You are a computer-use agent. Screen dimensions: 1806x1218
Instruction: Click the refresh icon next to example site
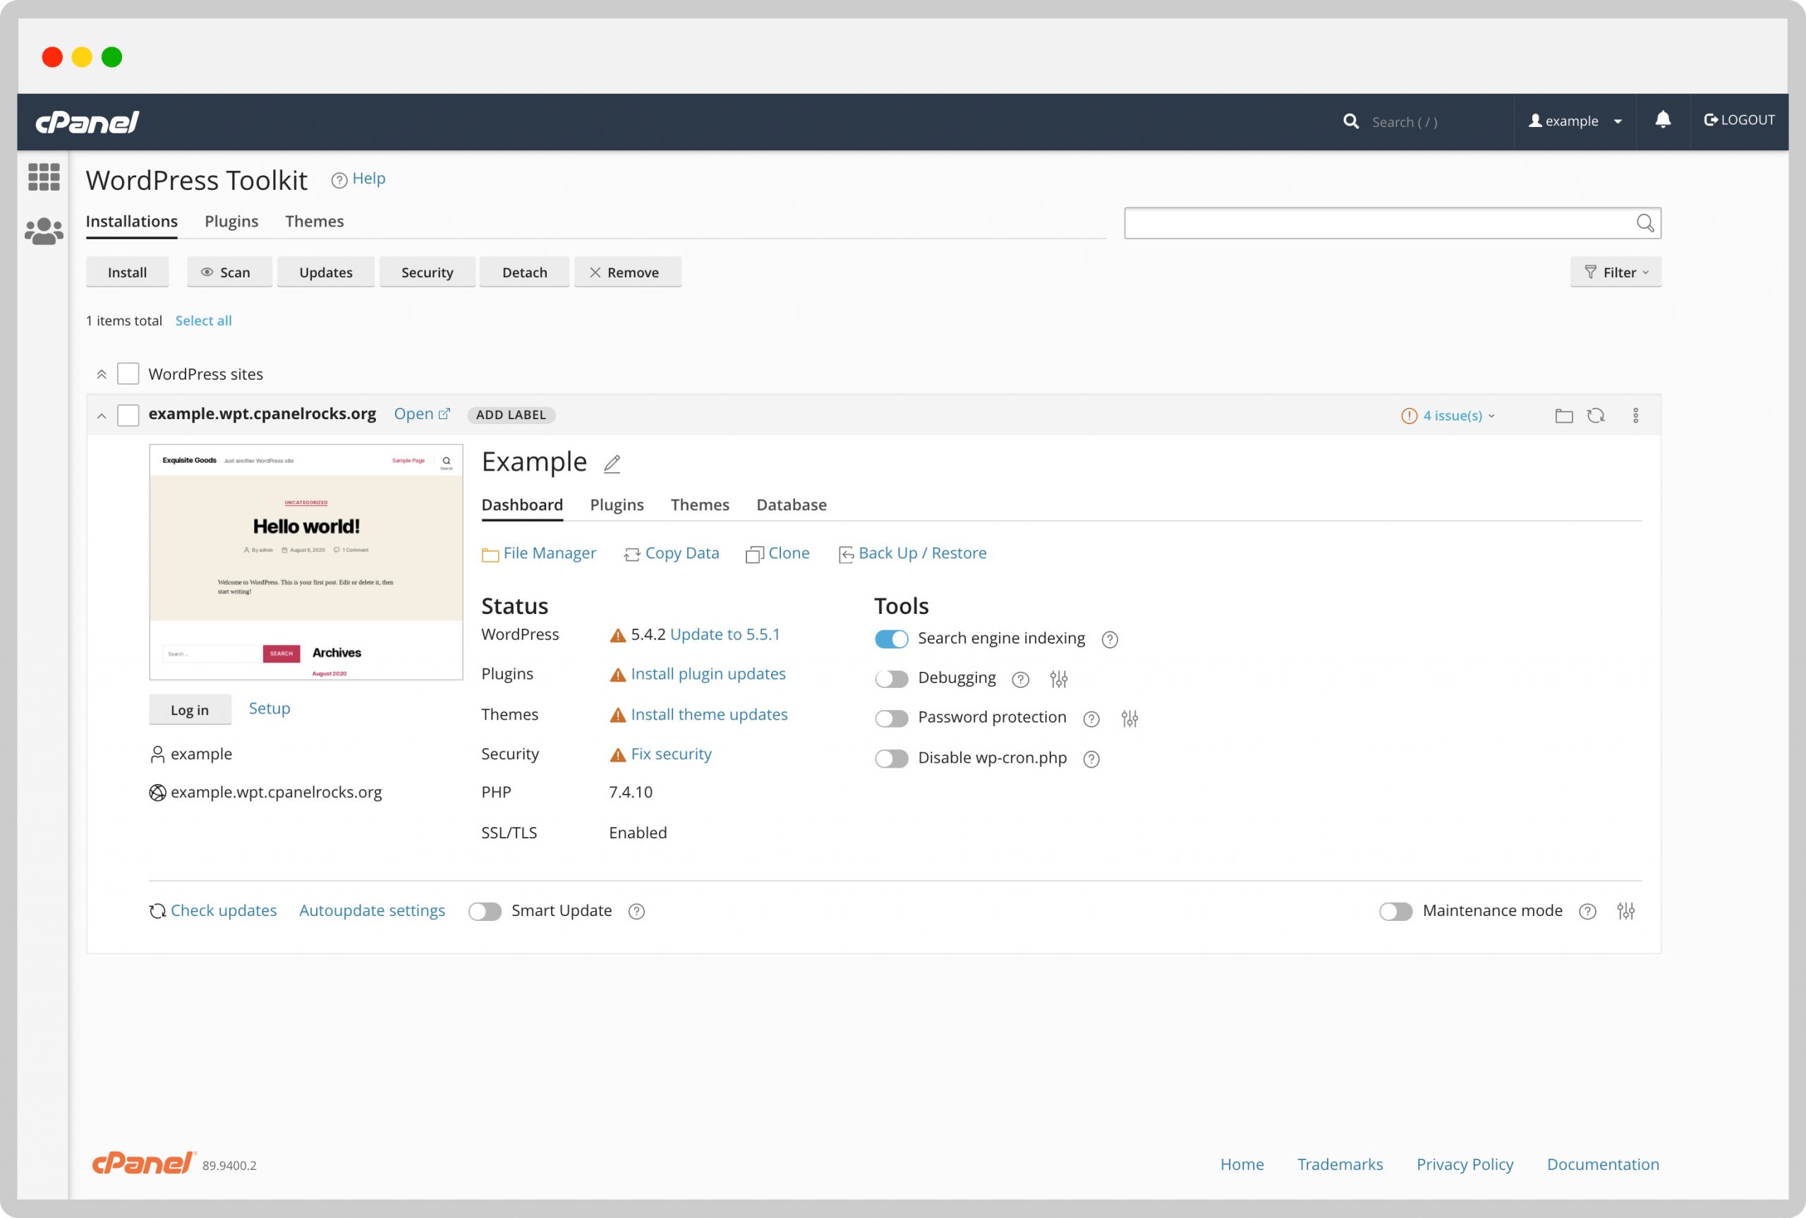click(x=1599, y=415)
